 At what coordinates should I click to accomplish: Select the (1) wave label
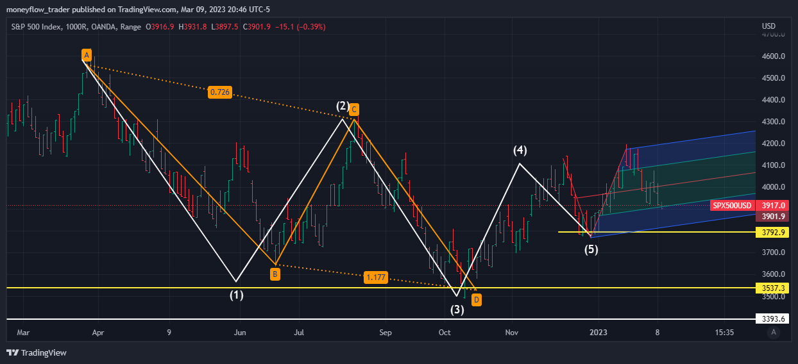click(x=237, y=295)
